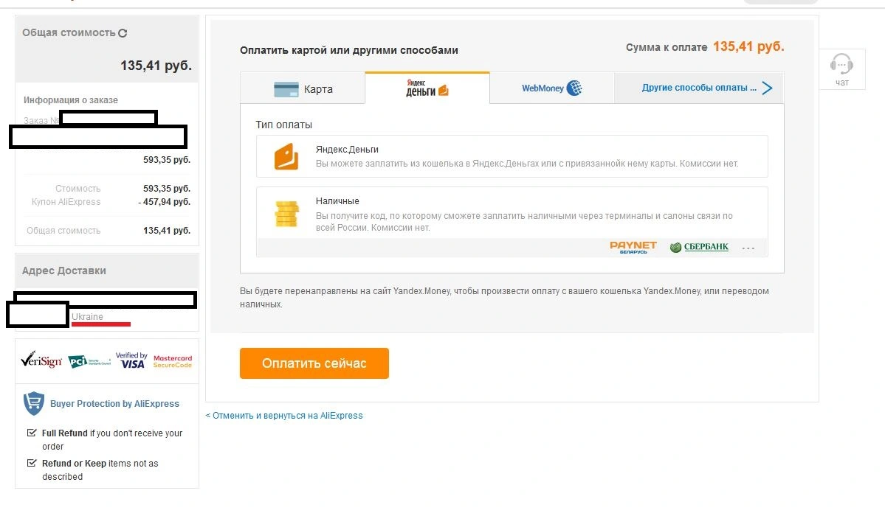The image size is (885, 513).
Task: Click the Оплатить сейчас button
Action: [x=314, y=363]
